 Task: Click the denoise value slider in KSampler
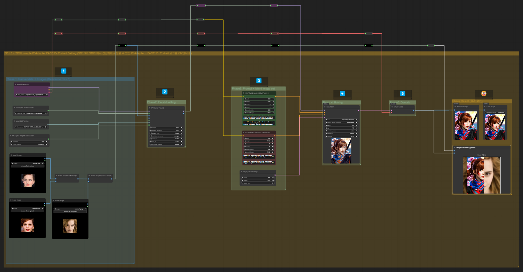[x=341, y=136]
